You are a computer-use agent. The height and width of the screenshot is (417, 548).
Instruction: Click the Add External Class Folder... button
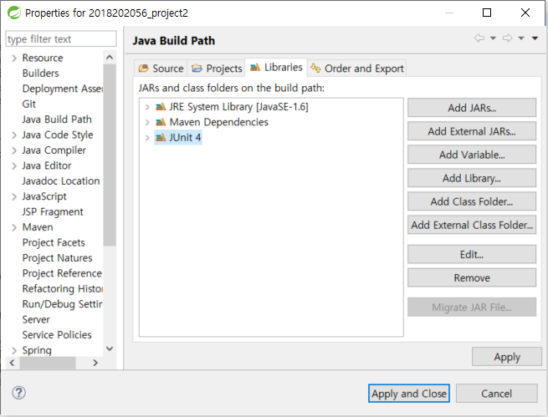click(x=472, y=224)
